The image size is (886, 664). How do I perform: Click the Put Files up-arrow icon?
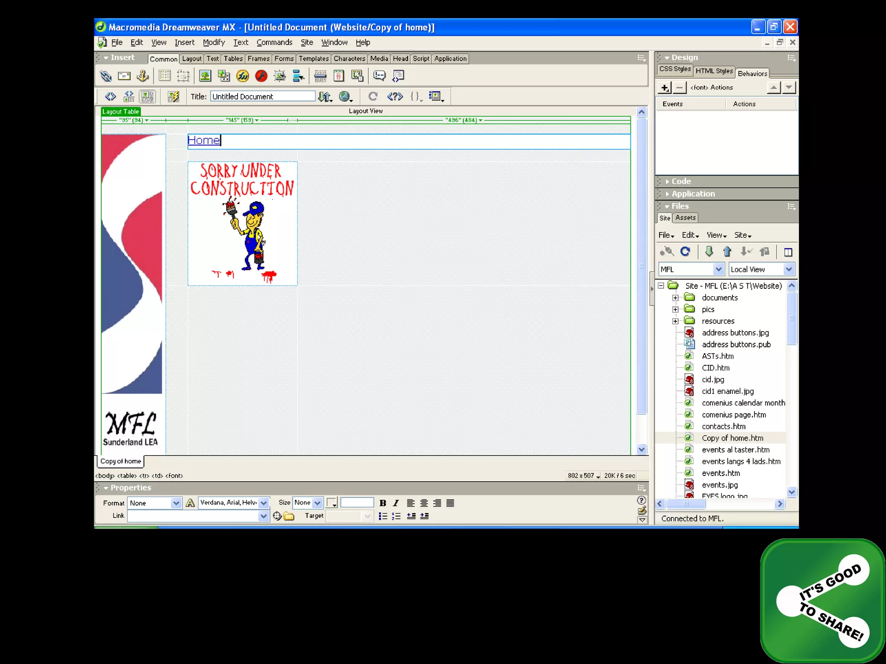[x=727, y=252]
